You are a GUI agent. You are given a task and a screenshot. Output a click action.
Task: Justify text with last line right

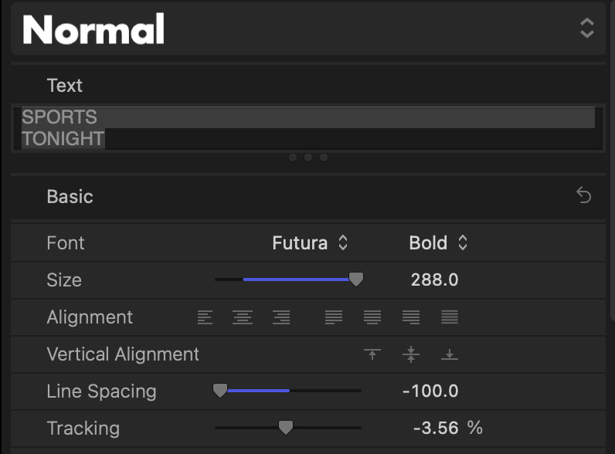411,317
